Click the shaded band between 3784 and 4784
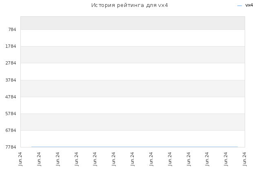The height and width of the screenshot is (196, 261). [133, 89]
